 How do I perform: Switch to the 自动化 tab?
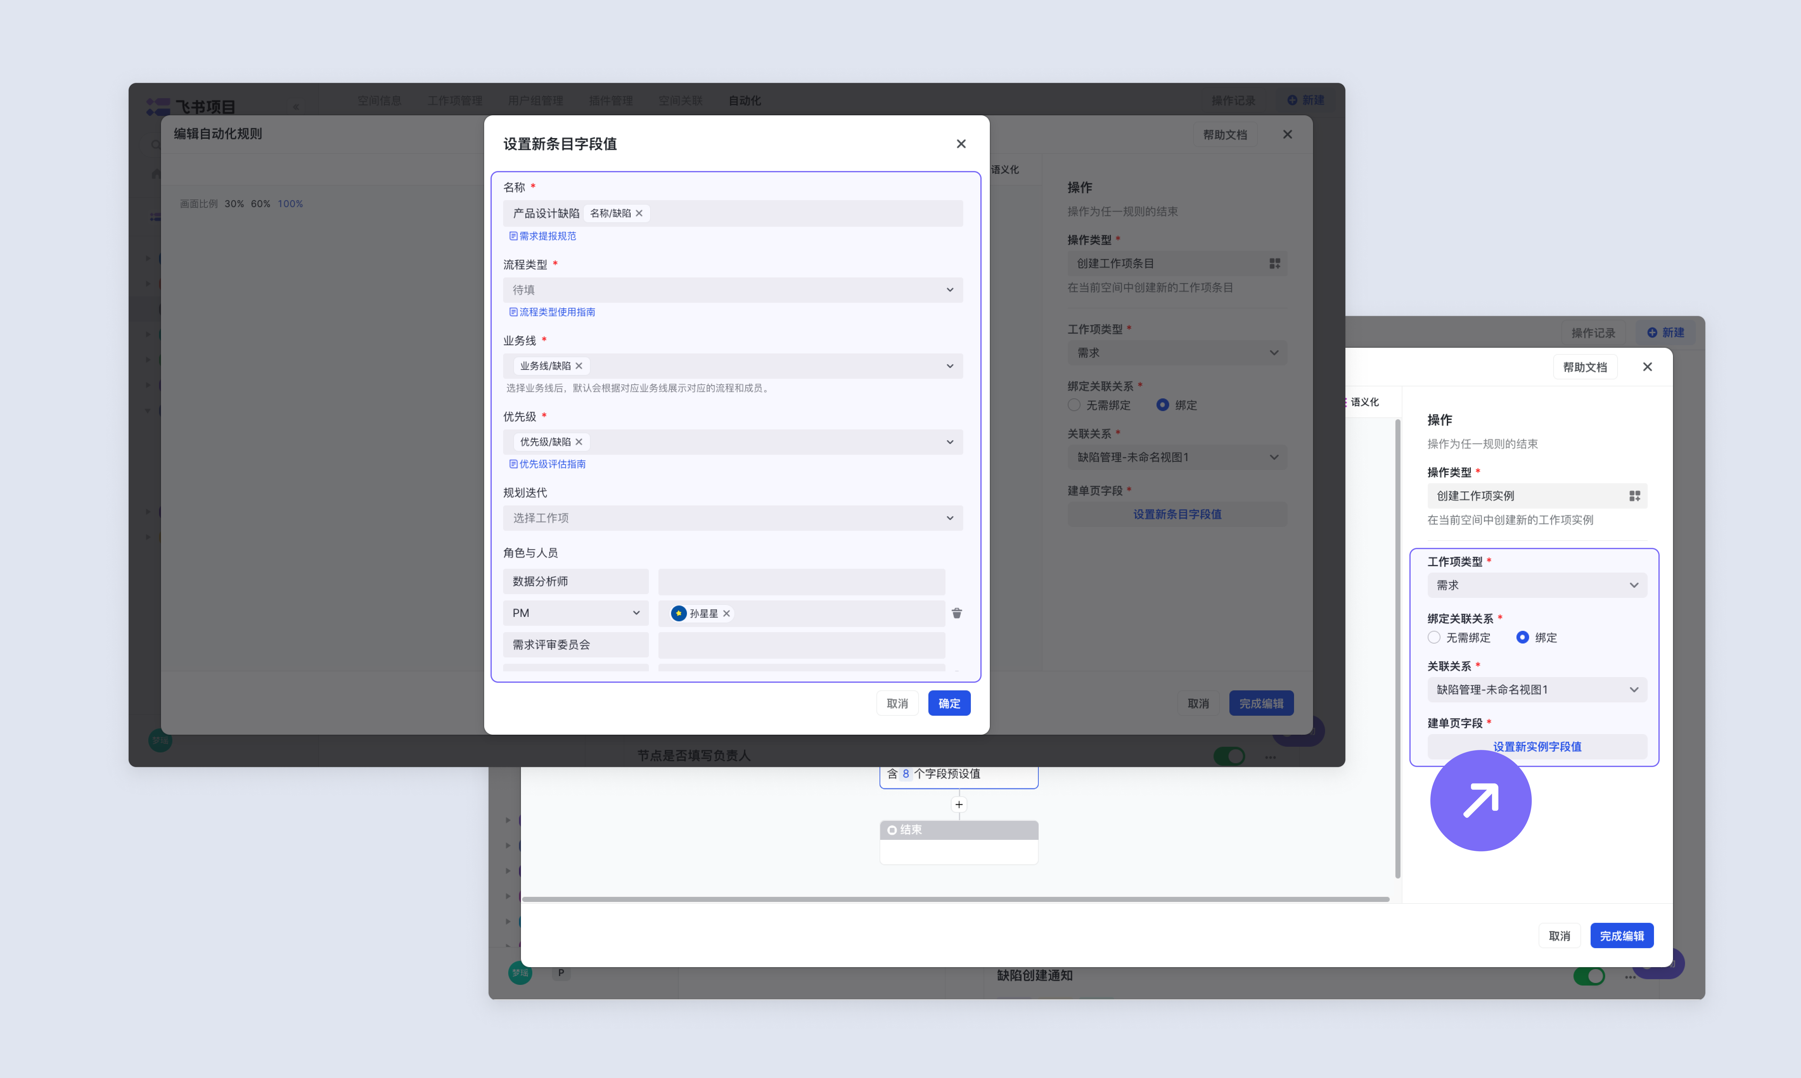[744, 100]
